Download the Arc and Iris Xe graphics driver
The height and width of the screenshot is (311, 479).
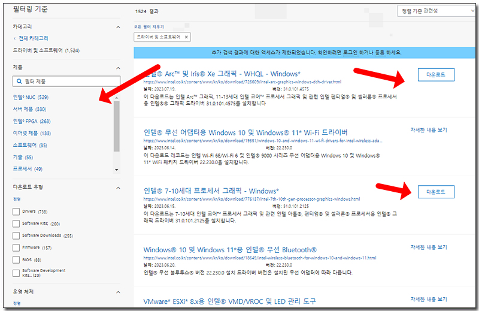pos(436,75)
